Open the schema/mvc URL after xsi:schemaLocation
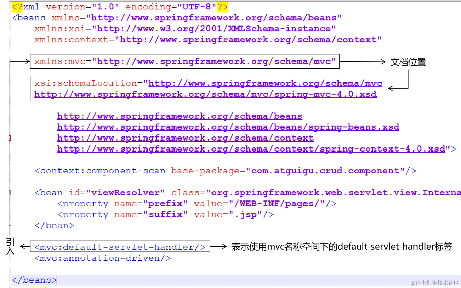The height and width of the screenshot is (288, 461). 265,84
